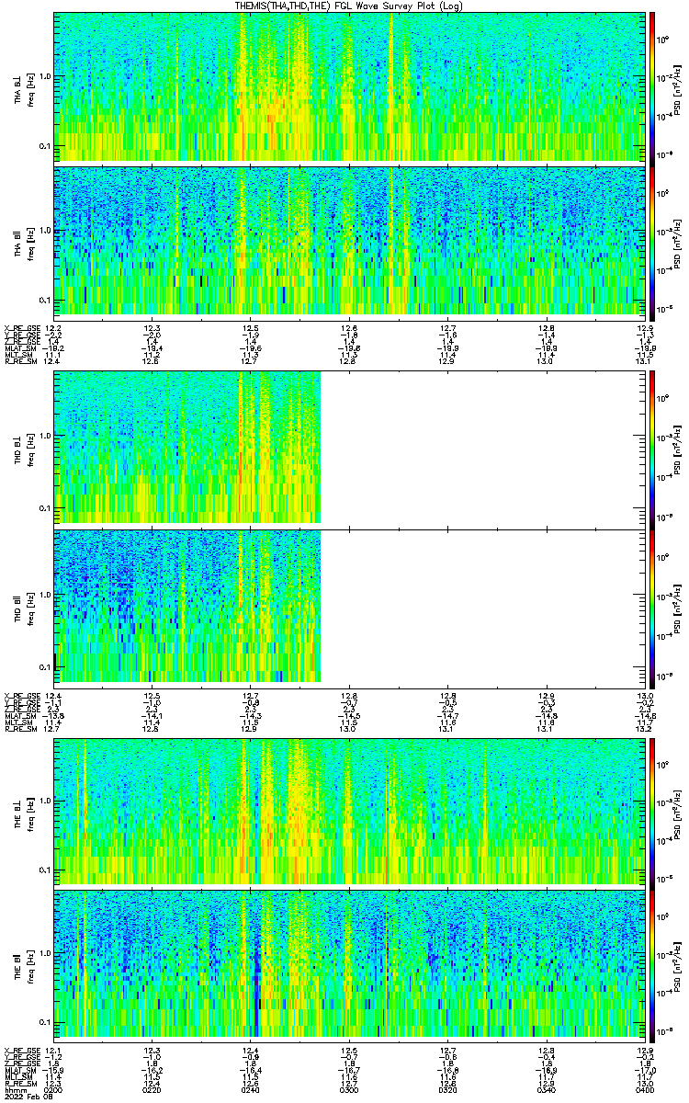Click MLAT_SM row label under THA panels
689x1103 pixels.
pos(19,349)
